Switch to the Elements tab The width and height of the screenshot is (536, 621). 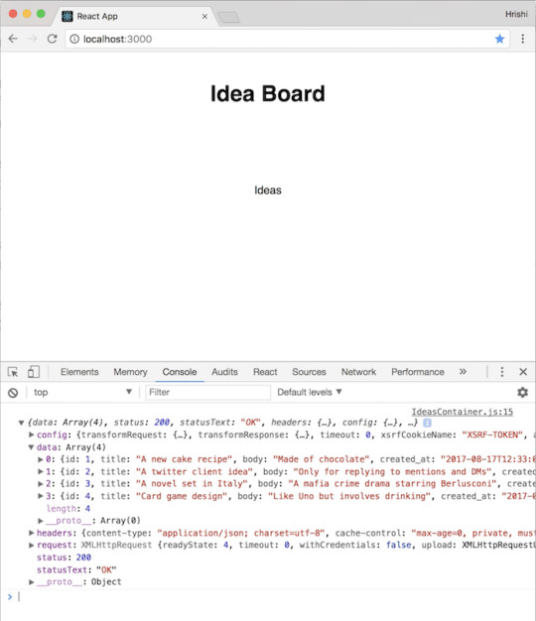pyautogui.click(x=79, y=372)
